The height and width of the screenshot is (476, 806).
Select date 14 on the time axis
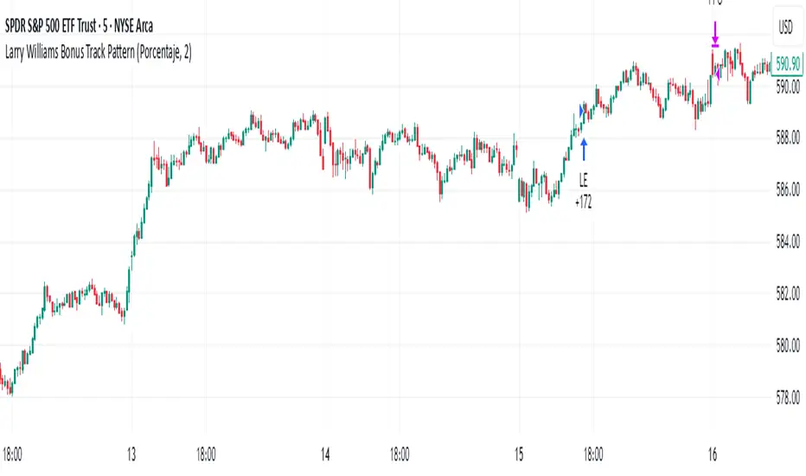tap(325, 451)
